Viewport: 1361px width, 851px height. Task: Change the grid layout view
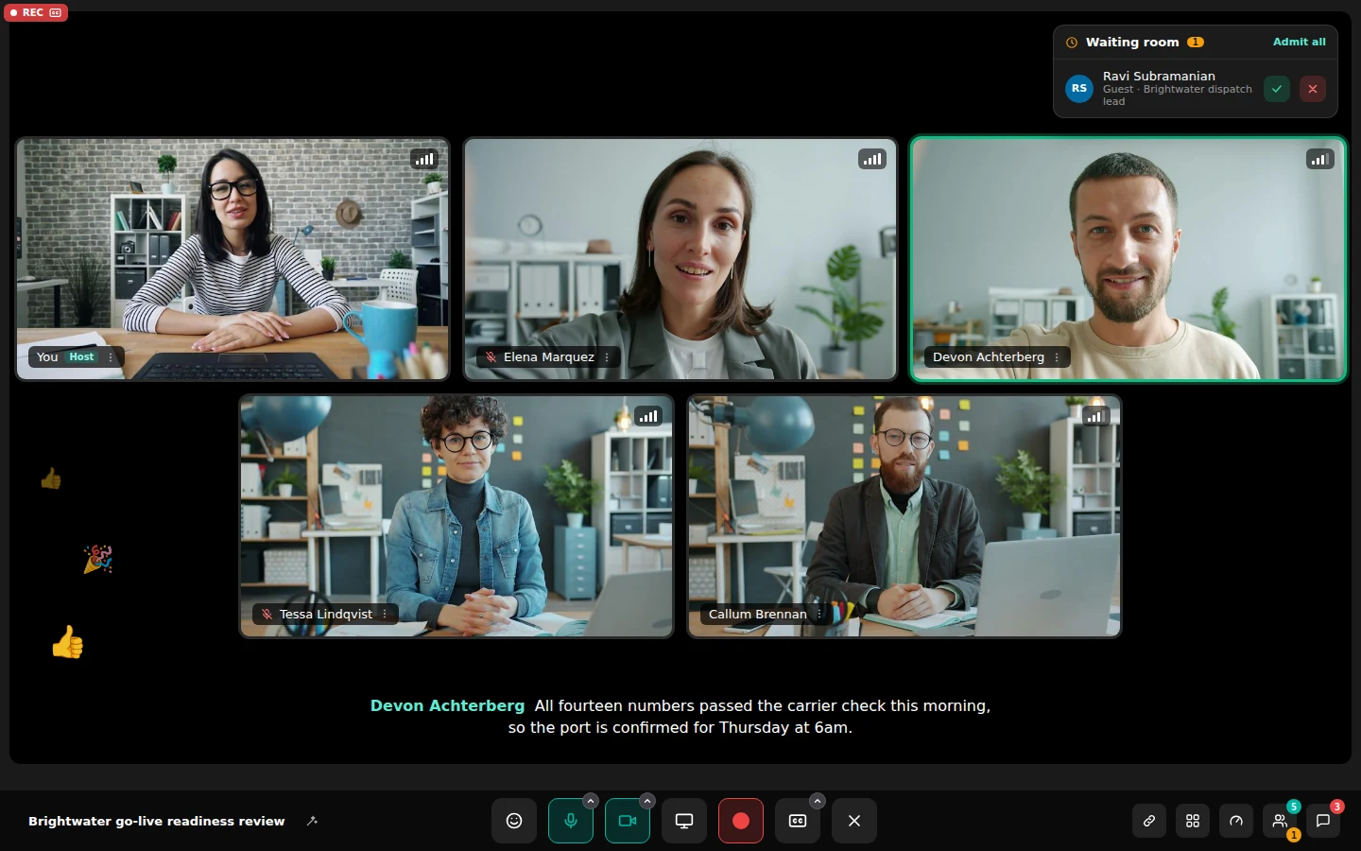coord(1193,821)
